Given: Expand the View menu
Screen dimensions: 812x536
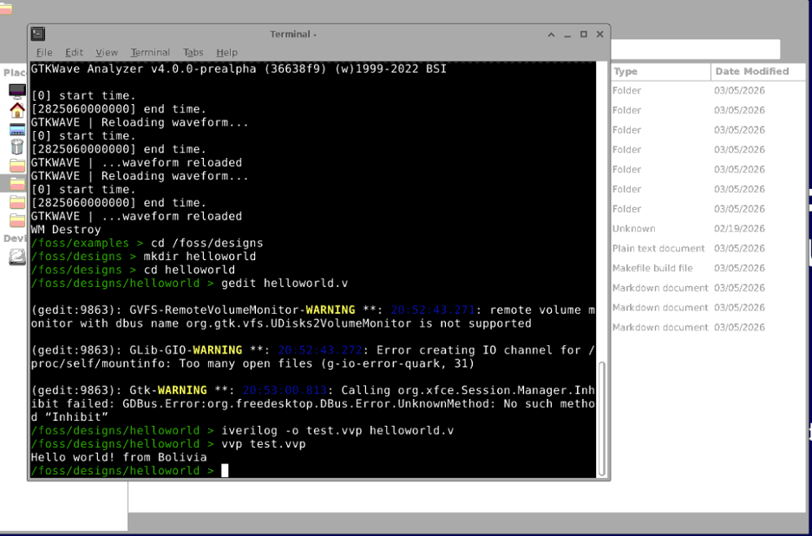Looking at the screenshot, I should click(x=106, y=53).
